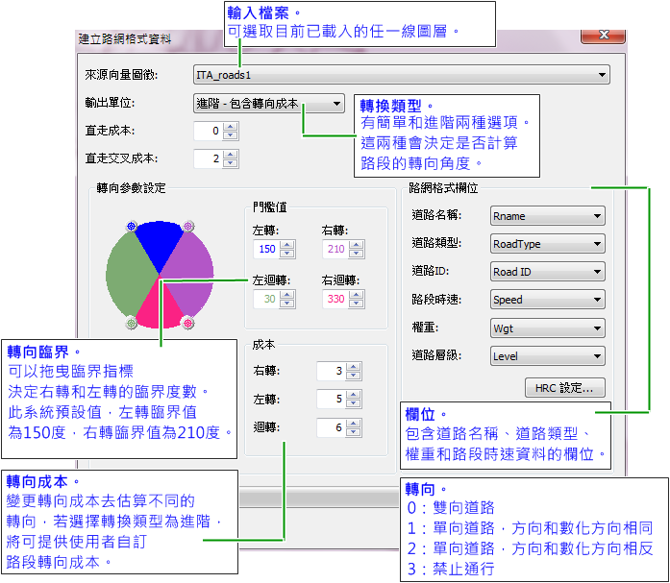Open the 道路層級 dropdown showing Level
670x583 pixels.
(x=547, y=356)
